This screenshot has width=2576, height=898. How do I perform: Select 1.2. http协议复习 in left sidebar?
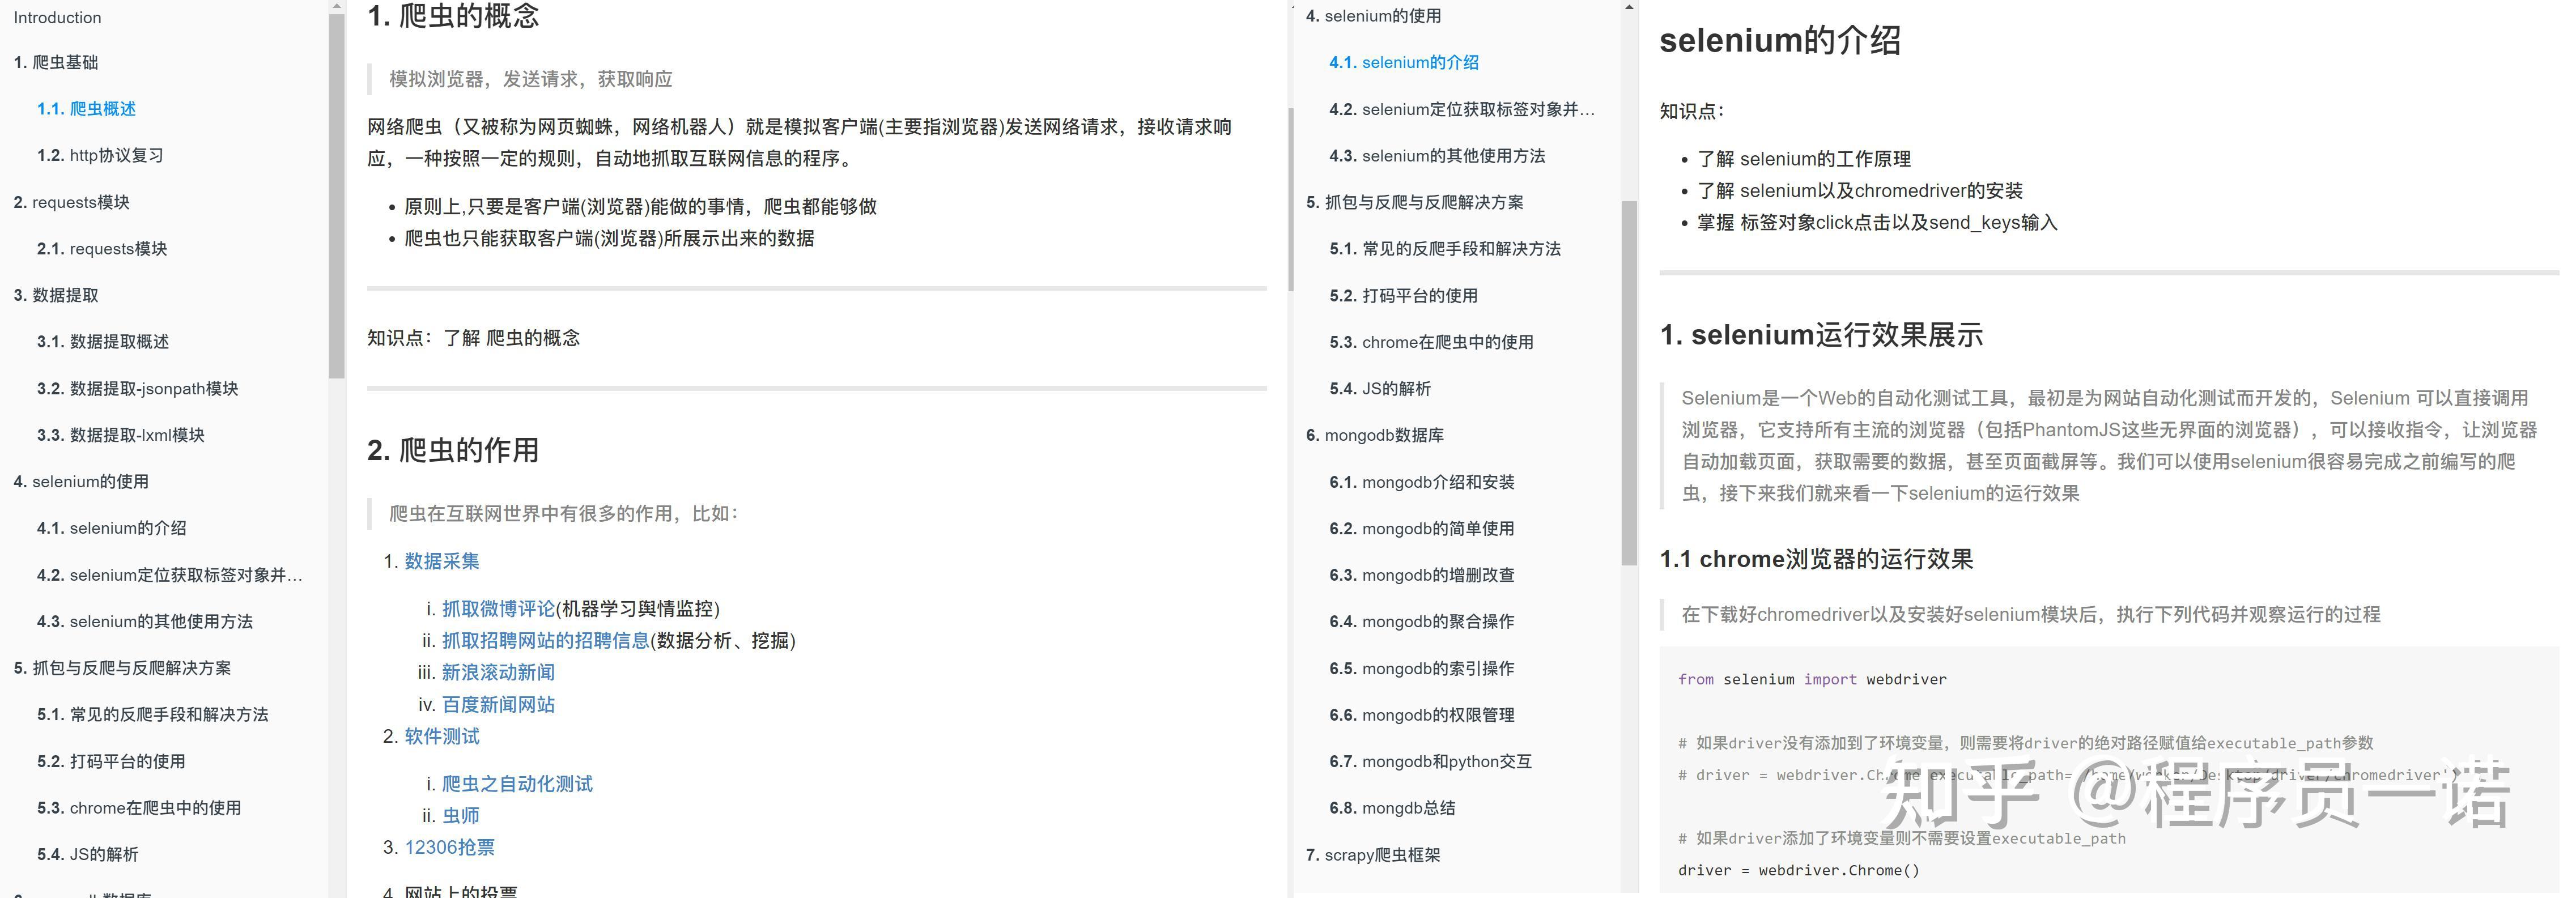(100, 155)
